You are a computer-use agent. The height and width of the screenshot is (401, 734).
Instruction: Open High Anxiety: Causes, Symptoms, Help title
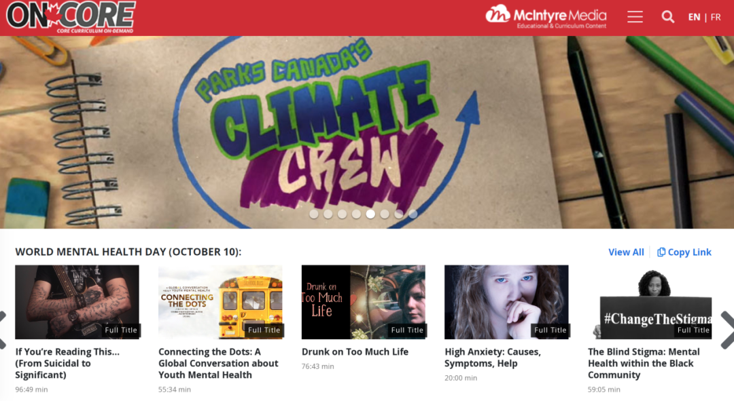pyautogui.click(x=493, y=358)
